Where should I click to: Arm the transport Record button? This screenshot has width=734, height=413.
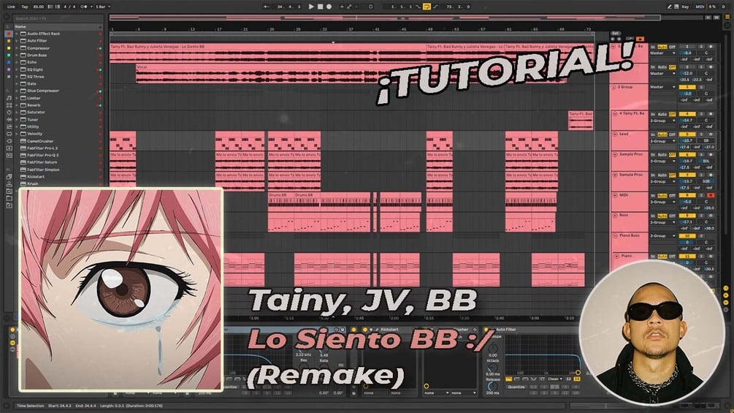pyautogui.click(x=329, y=7)
